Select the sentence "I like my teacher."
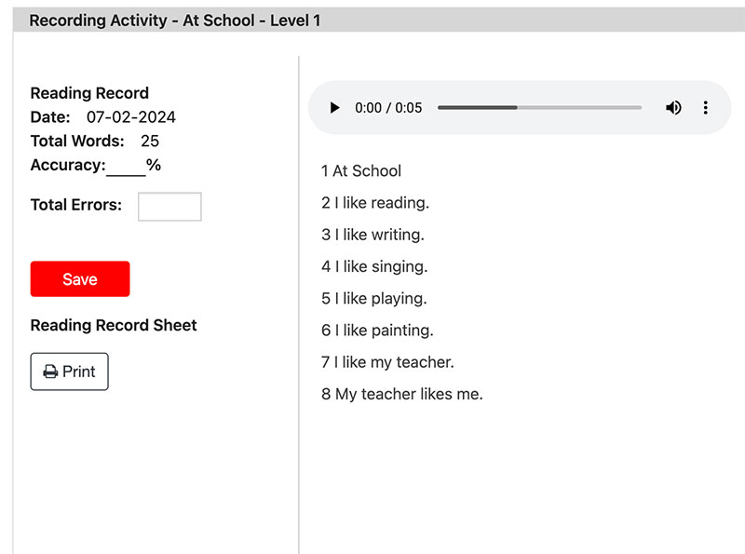This screenshot has height=554, width=745. coord(394,362)
